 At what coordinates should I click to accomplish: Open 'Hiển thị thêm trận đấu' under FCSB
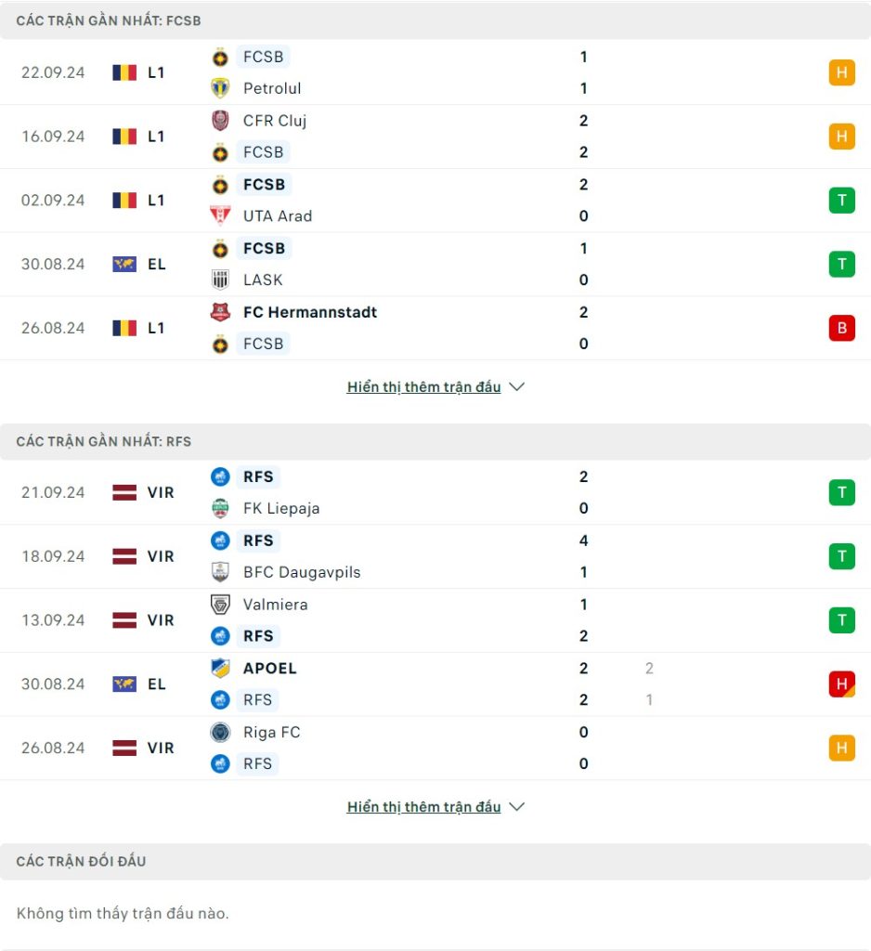[x=423, y=387]
